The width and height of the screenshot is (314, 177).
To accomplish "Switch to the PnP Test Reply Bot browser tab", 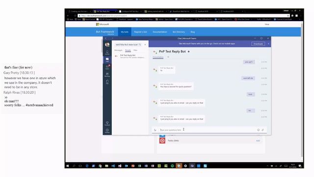I will [x=105, y=11].
